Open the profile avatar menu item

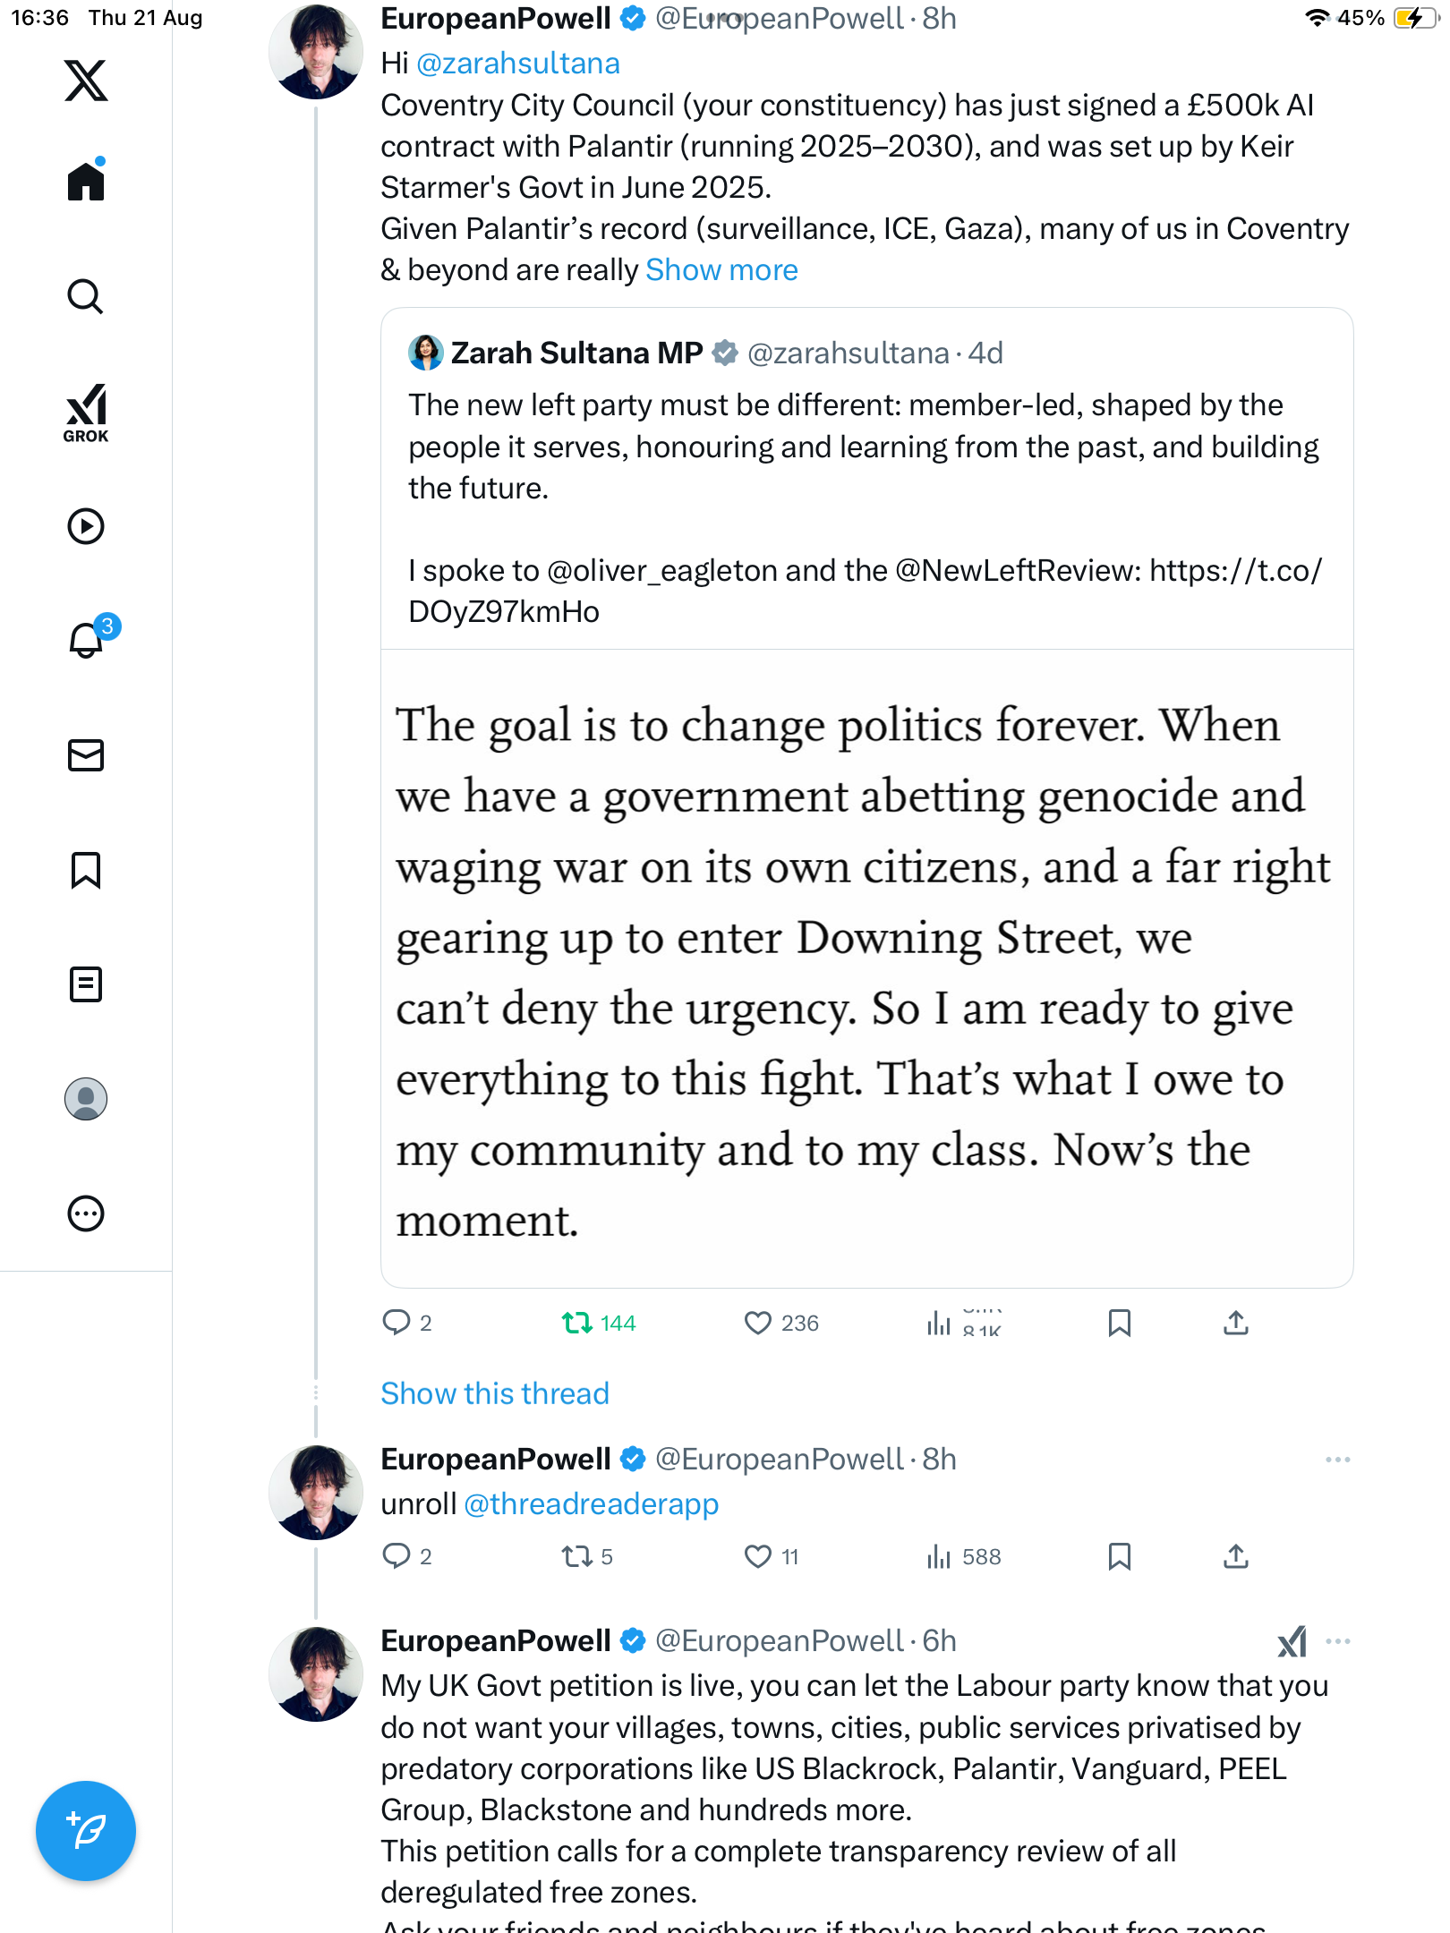click(x=86, y=1099)
